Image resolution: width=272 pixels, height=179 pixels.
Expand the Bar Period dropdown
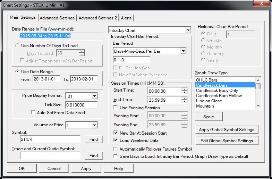tap(183, 51)
